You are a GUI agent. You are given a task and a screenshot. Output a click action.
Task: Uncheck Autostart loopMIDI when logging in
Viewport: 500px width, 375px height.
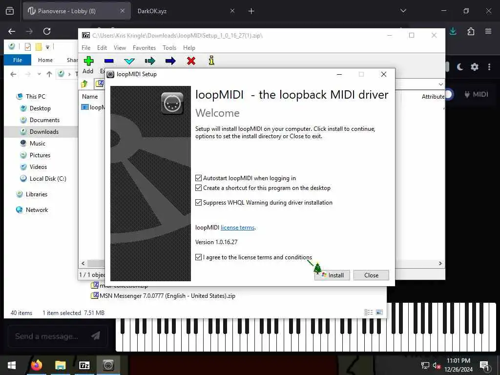coord(198,178)
